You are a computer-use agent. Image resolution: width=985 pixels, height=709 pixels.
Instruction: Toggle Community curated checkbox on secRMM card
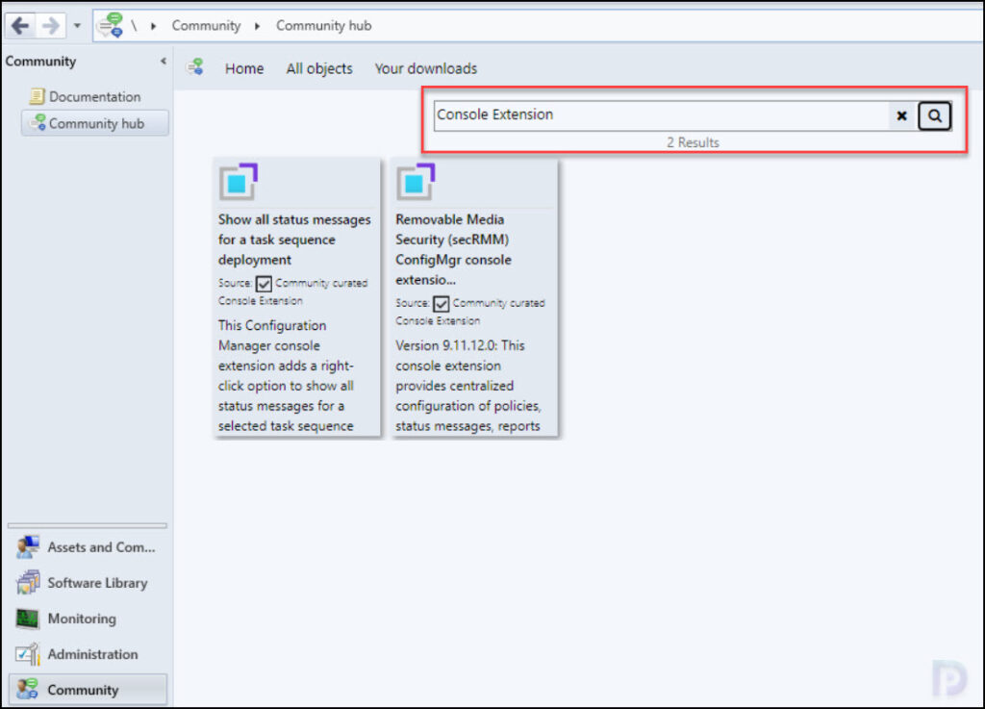(x=441, y=304)
